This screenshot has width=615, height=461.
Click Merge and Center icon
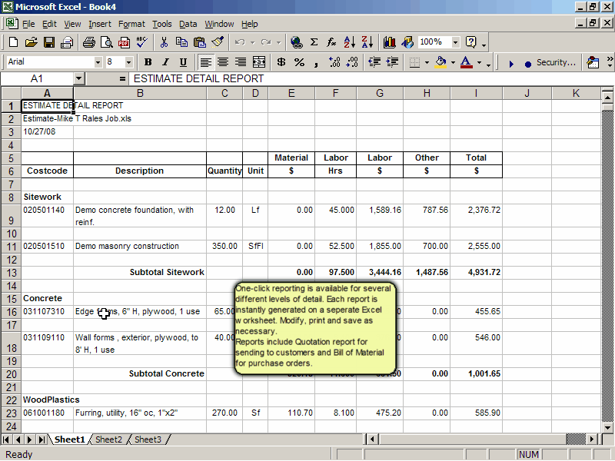coord(259,62)
